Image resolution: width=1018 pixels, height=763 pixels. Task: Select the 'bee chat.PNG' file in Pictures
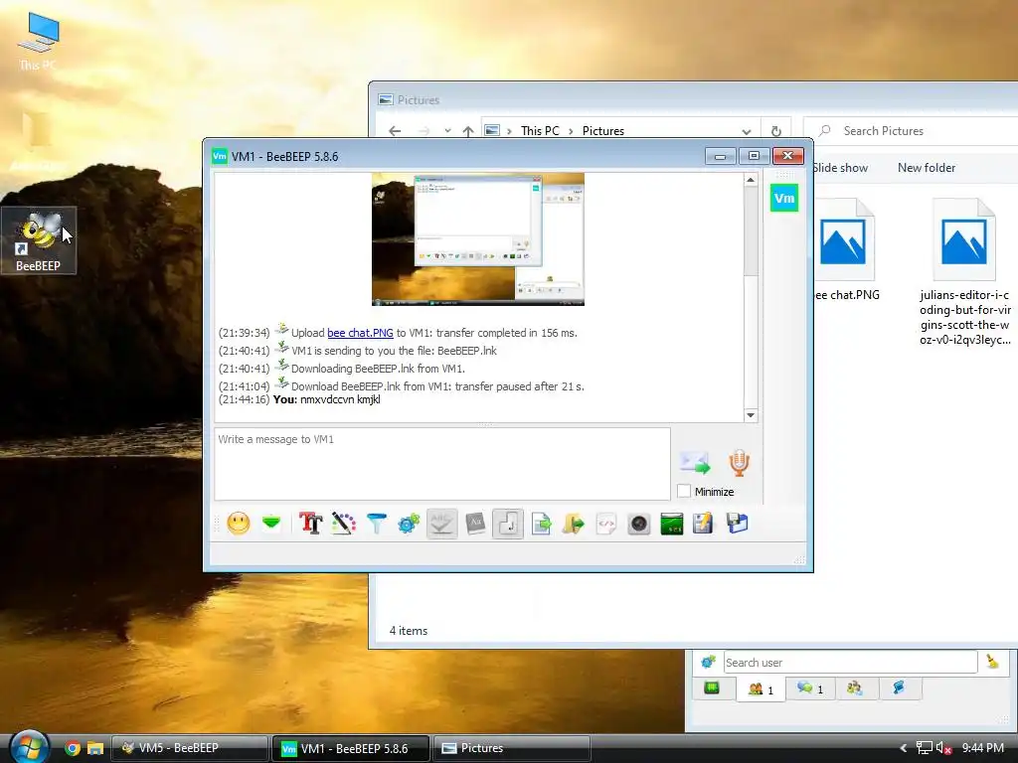click(x=845, y=250)
